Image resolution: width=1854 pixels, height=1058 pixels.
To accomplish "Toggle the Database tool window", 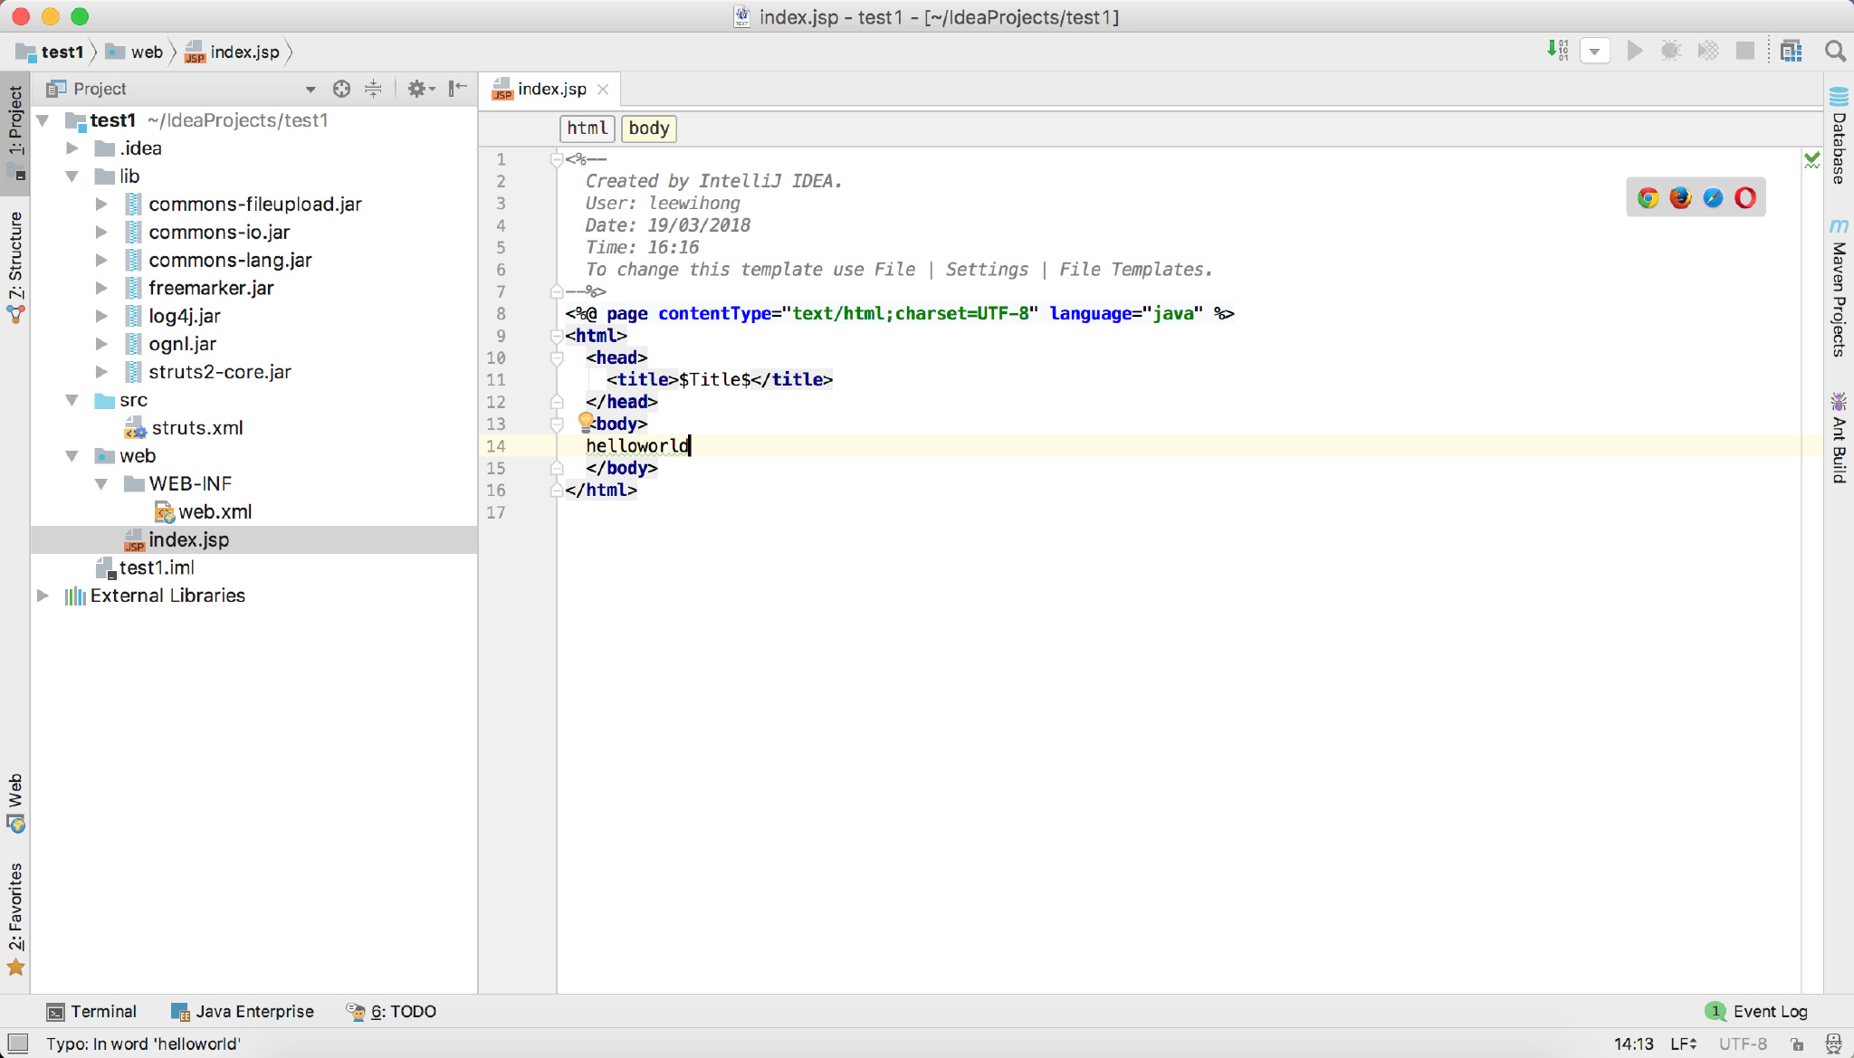I will click(1839, 136).
